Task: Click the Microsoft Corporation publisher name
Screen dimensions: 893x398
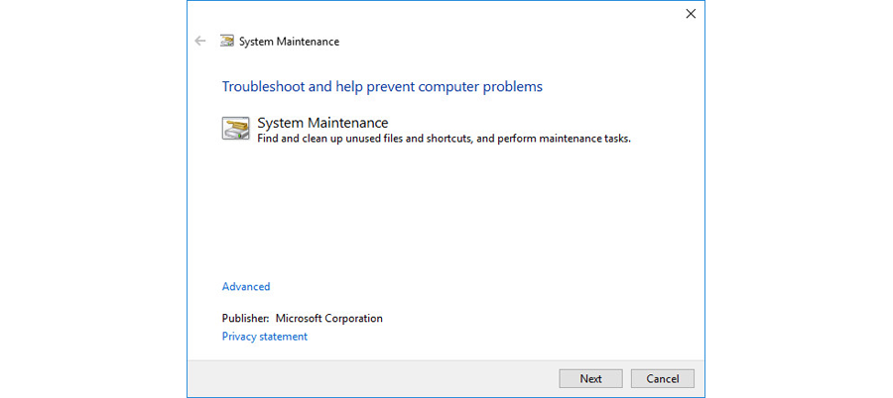Action: 329,319
